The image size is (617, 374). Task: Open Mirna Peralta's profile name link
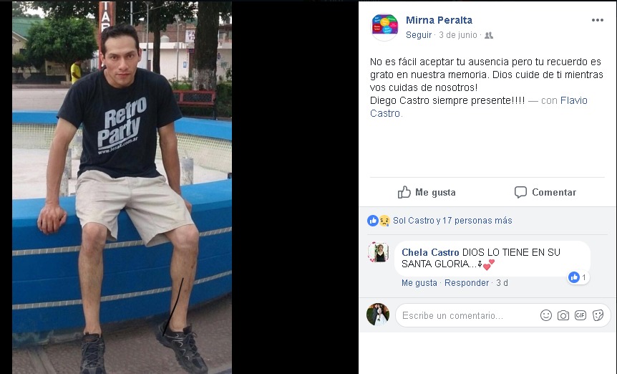tap(439, 20)
